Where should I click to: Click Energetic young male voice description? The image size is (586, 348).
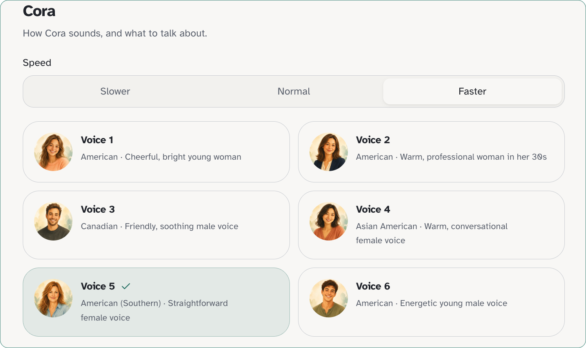click(453, 303)
